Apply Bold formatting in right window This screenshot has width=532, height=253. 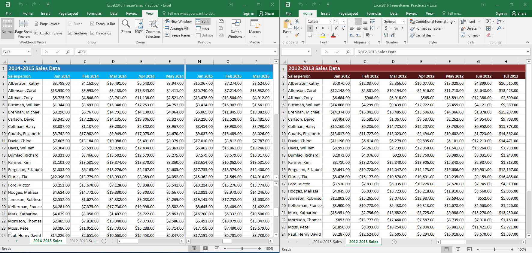pos(310,28)
